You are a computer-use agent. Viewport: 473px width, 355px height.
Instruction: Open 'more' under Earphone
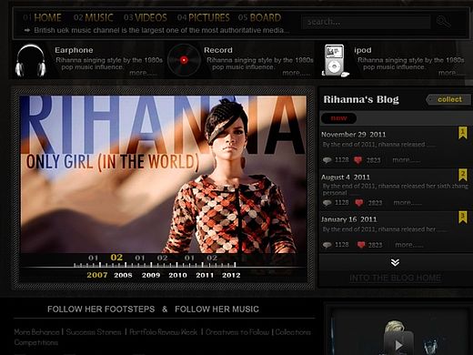pos(143,73)
